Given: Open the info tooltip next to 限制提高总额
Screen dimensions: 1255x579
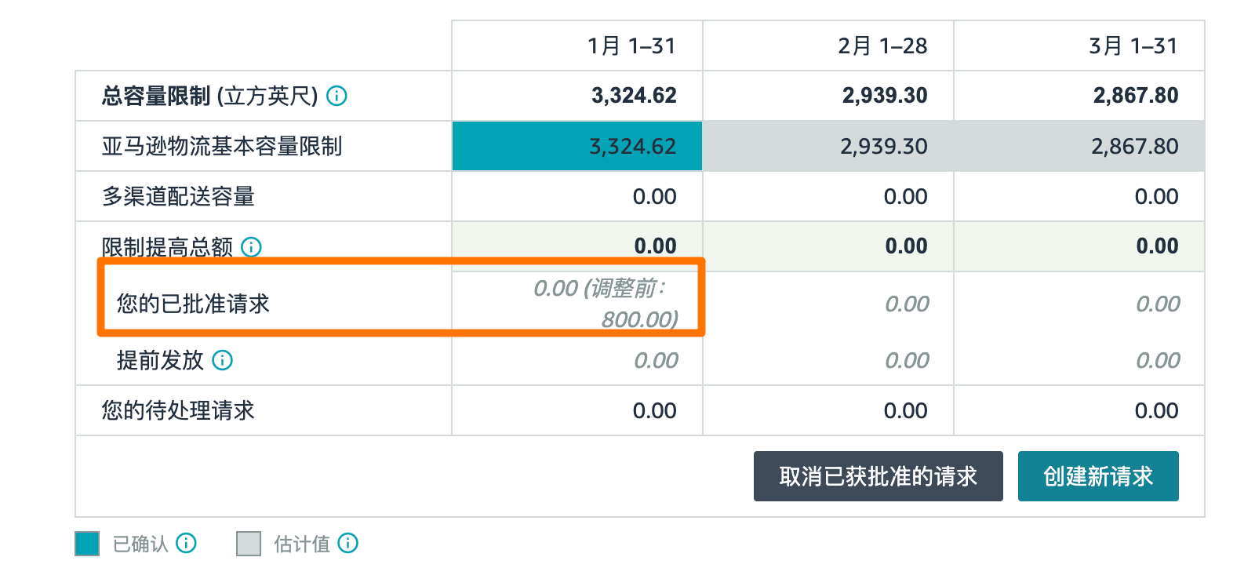Looking at the screenshot, I should [x=251, y=247].
